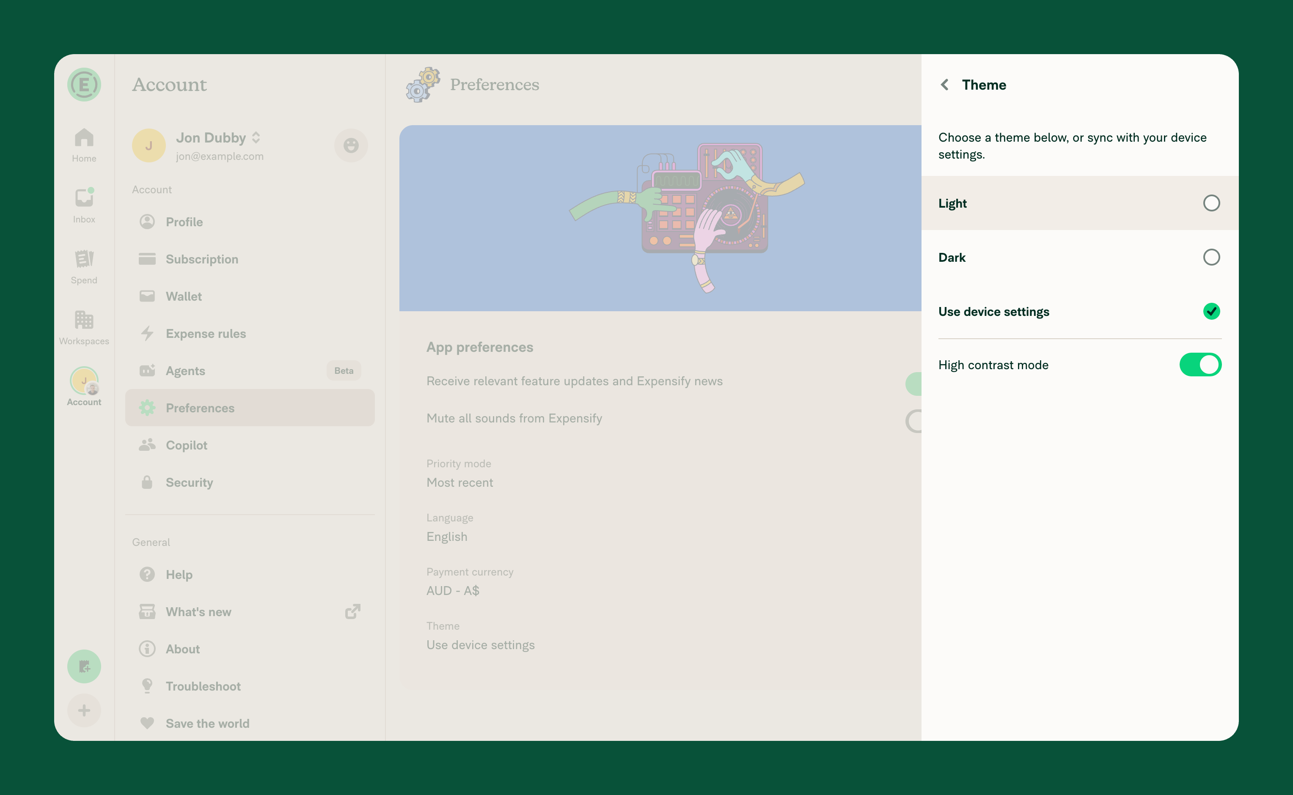Click the plus button in sidebar
Viewport: 1293px width, 795px height.
tap(84, 710)
